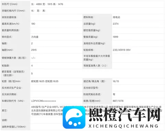Click the 其它 label
Screen dimensions: 165x131
5,111
